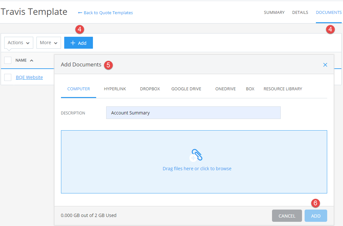The image size is (343, 226).
Task: Close the Add Documents dialog
Action: [325, 65]
